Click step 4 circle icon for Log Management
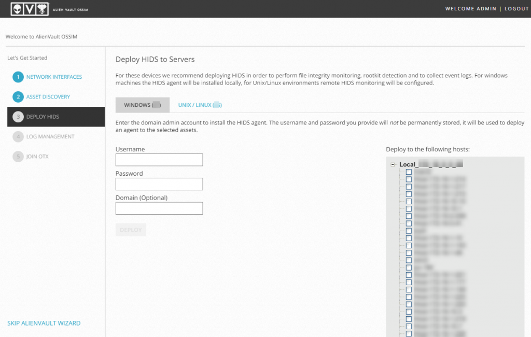This screenshot has width=531, height=337. (x=18, y=137)
